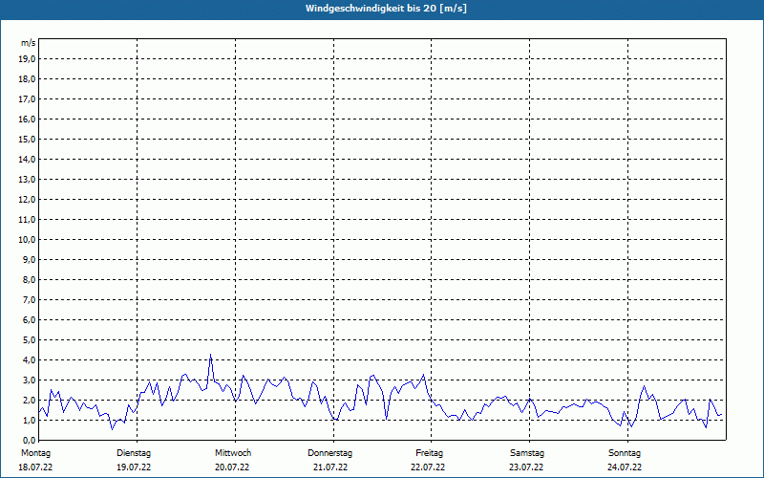Screen dimensions: 764x478
Task: Click the 18,0 y-axis label
Action: [x=29, y=79]
